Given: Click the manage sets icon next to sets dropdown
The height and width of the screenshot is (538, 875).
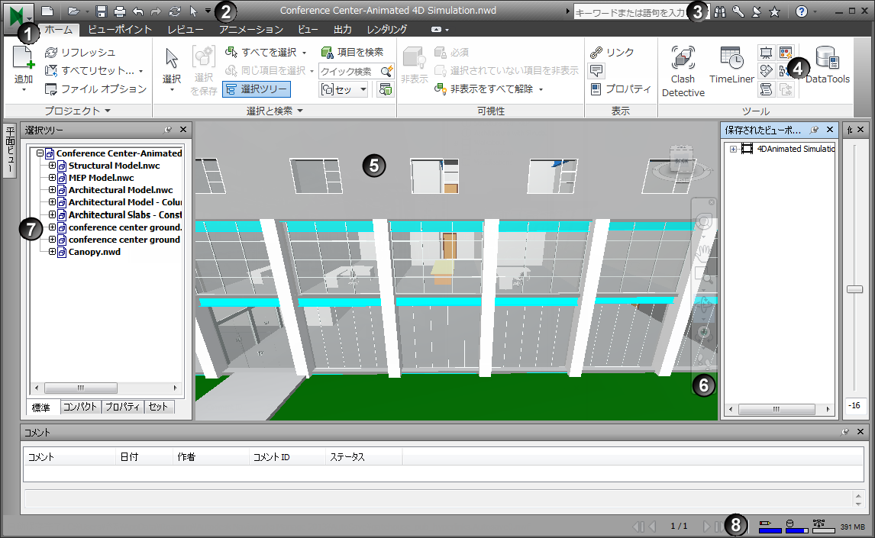Looking at the screenshot, I should pos(385,89).
